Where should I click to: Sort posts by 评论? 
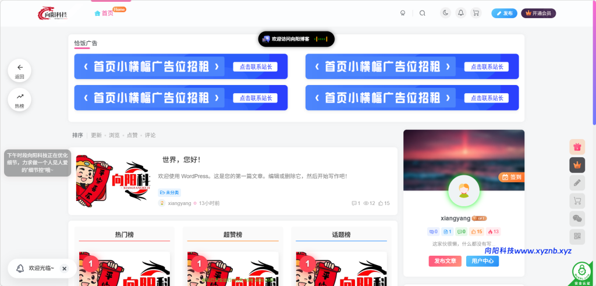pyautogui.click(x=150, y=135)
